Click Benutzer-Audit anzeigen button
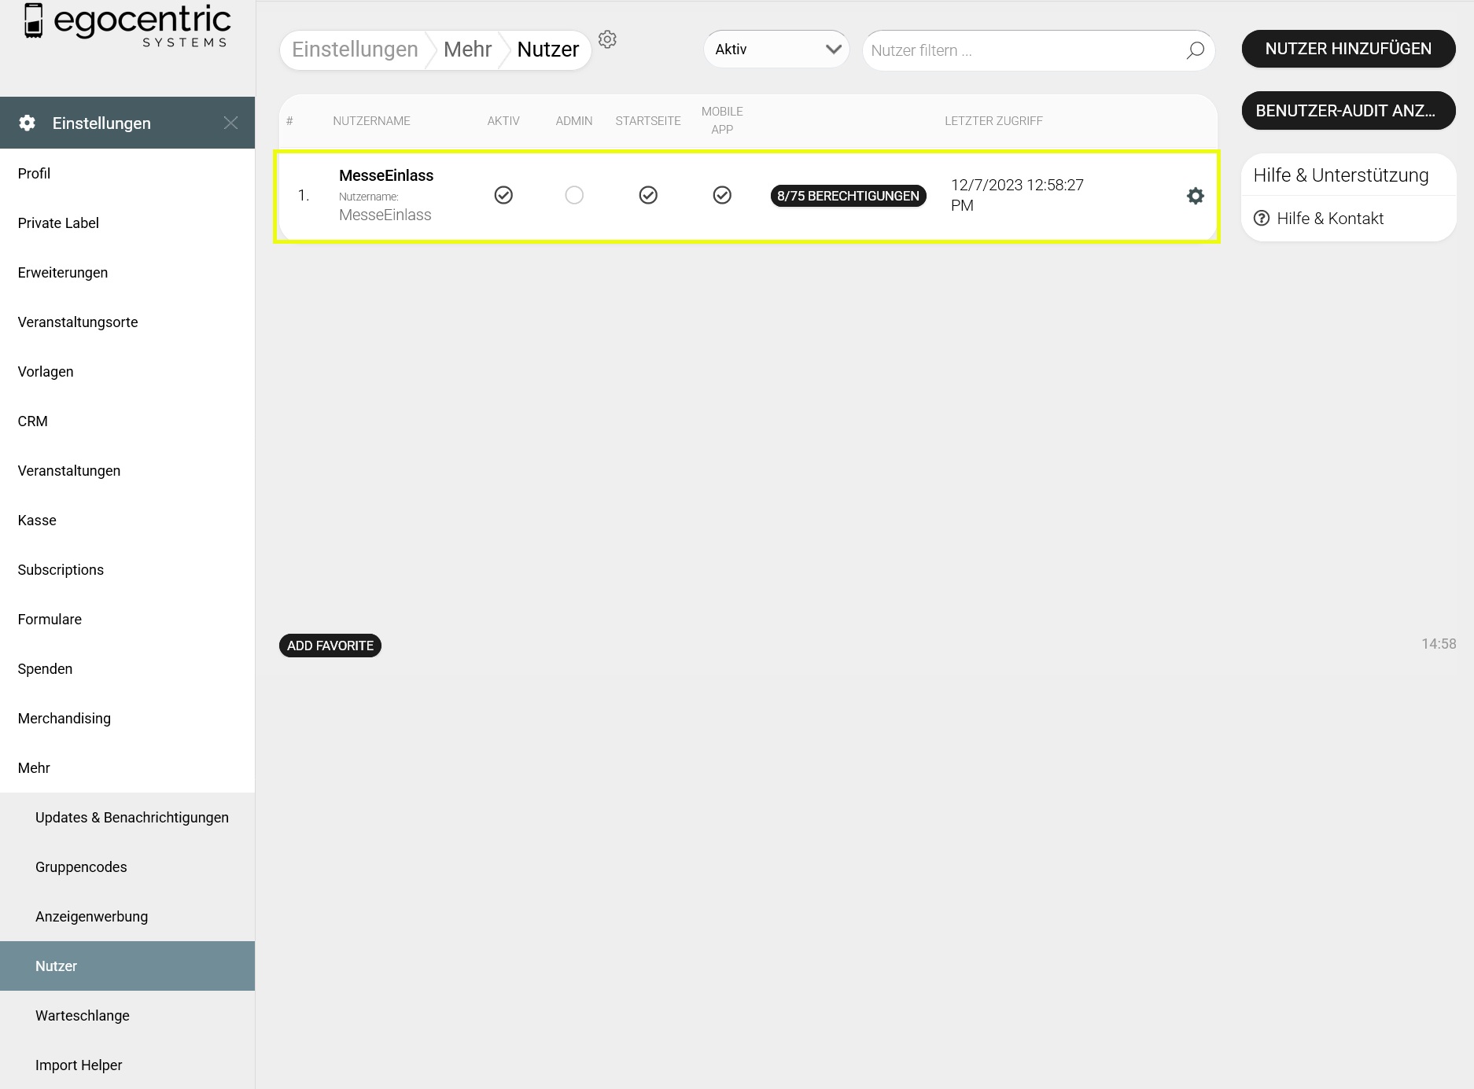 [x=1348, y=111]
